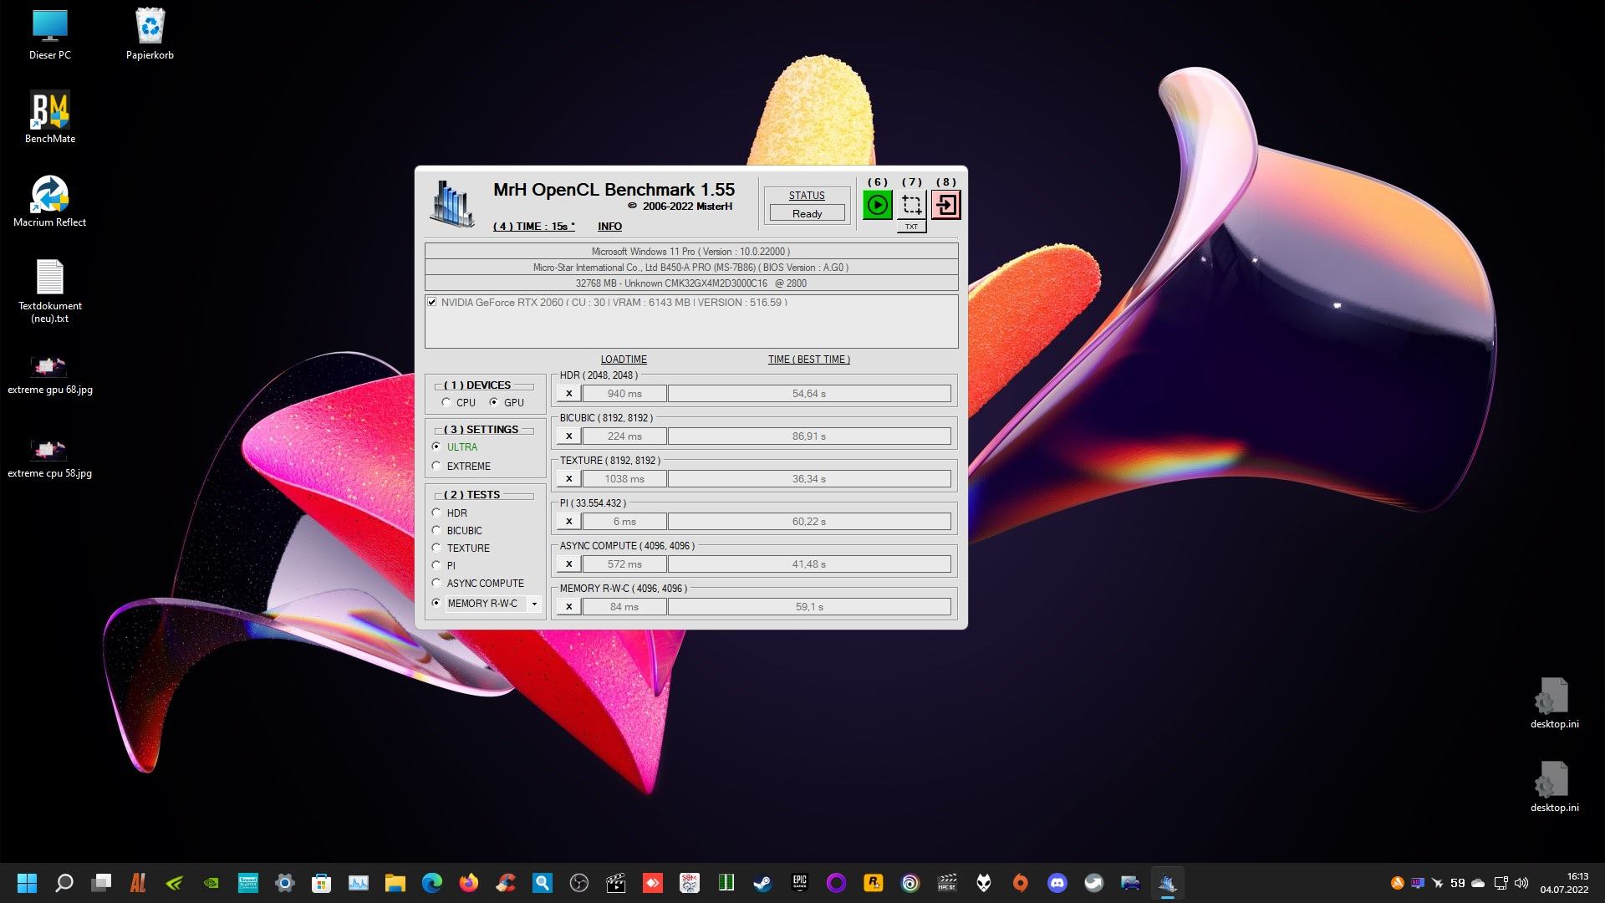Click the LOADTIME column header

coord(624,360)
